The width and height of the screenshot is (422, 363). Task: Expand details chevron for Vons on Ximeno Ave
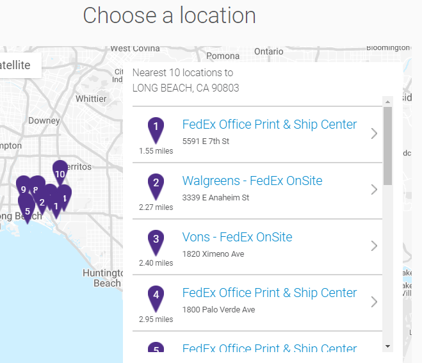click(x=374, y=246)
